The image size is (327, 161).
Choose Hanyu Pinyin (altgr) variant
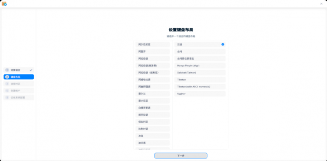coord(200,65)
